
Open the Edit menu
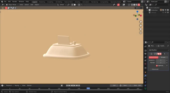click(x=9, y=2)
